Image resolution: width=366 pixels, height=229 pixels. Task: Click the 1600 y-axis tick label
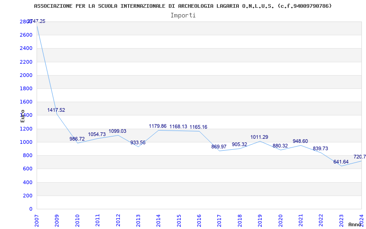[x=27, y=102]
